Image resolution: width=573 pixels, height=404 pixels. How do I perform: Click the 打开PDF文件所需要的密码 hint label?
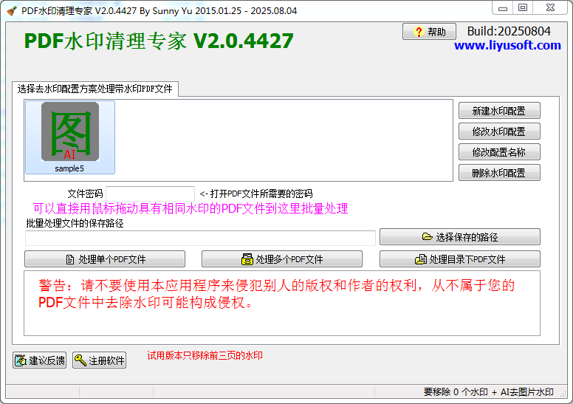pos(256,194)
